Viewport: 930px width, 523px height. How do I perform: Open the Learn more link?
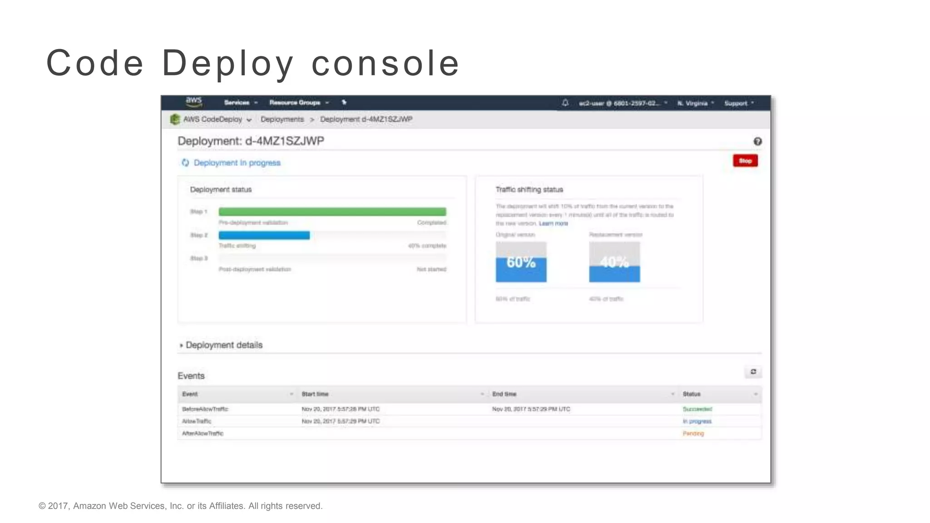point(553,223)
